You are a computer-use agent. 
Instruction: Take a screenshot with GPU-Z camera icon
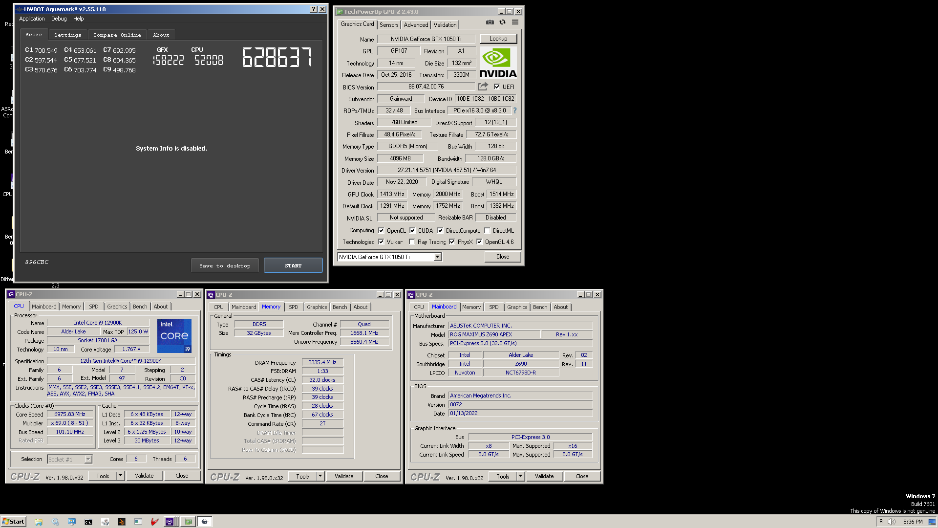pyautogui.click(x=490, y=22)
